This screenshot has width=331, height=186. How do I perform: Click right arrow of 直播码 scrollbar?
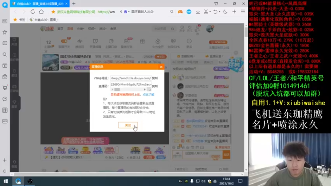(x=145, y=89)
